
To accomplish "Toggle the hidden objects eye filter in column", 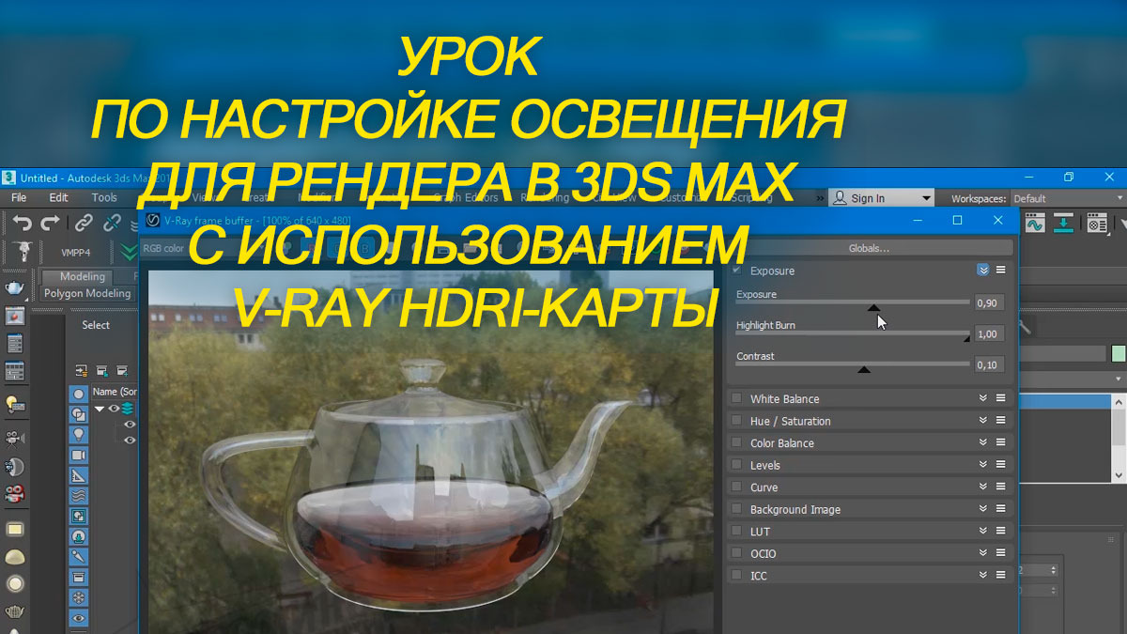I will coord(80,618).
